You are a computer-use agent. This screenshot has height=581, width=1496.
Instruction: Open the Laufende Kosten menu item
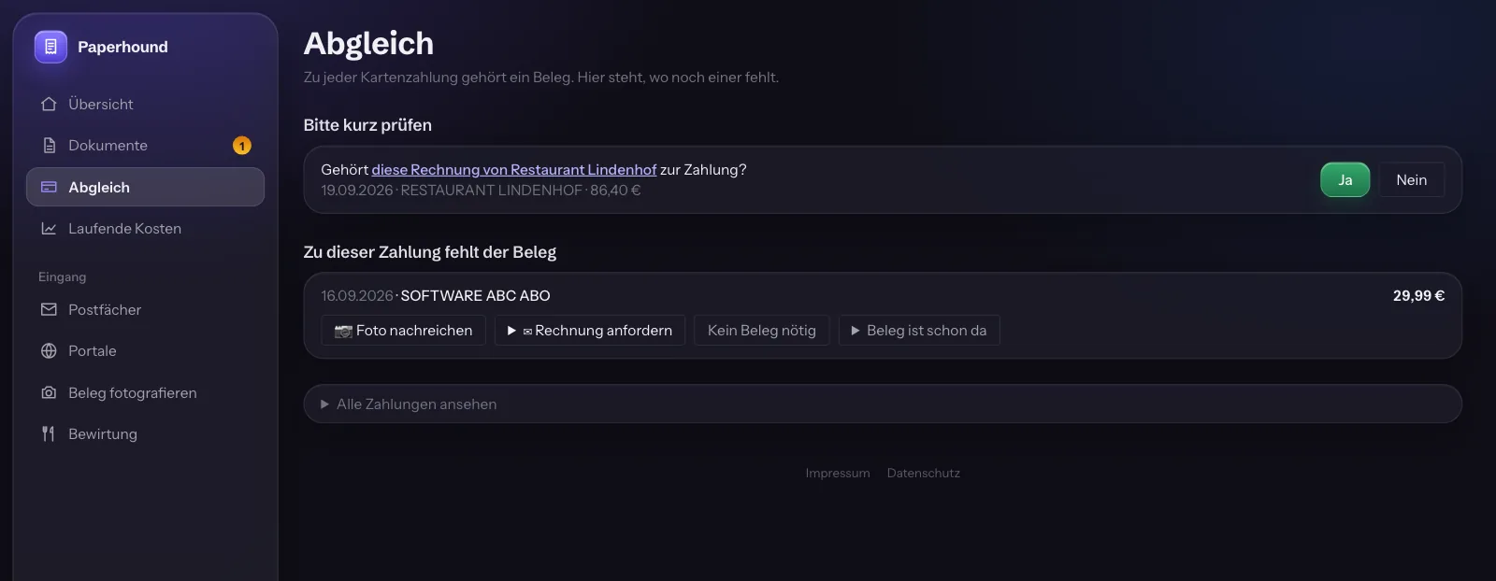(x=145, y=228)
